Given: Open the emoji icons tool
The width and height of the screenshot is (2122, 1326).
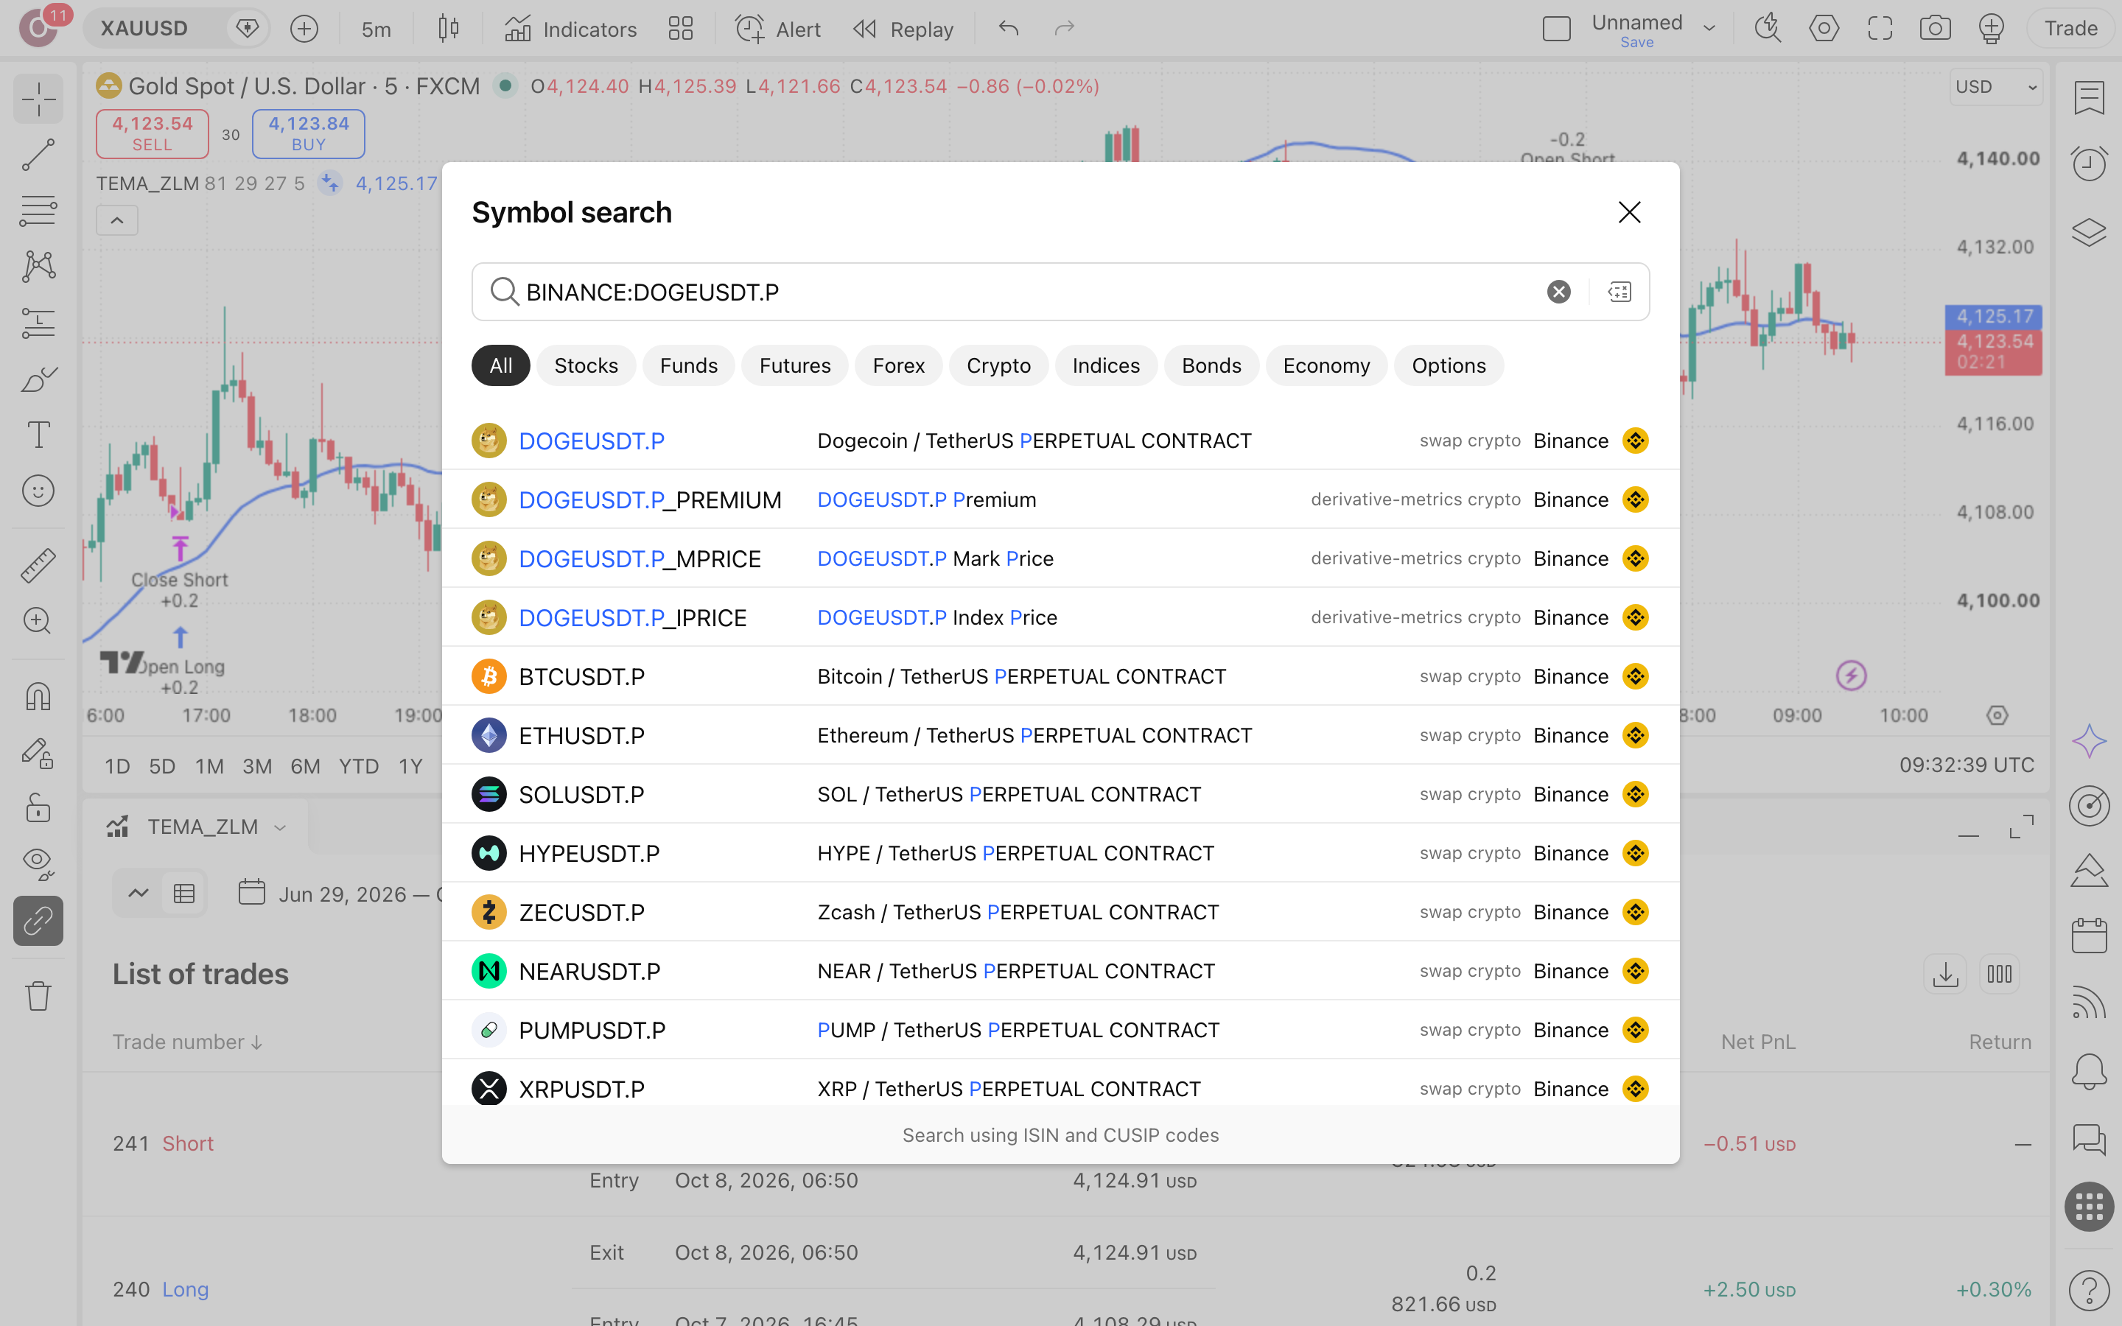Looking at the screenshot, I should (x=38, y=491).
